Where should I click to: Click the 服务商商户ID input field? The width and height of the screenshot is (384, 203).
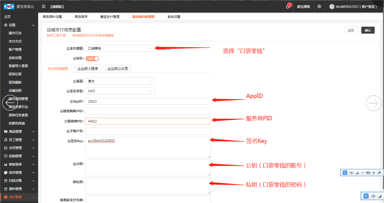[x=148, y=111]
